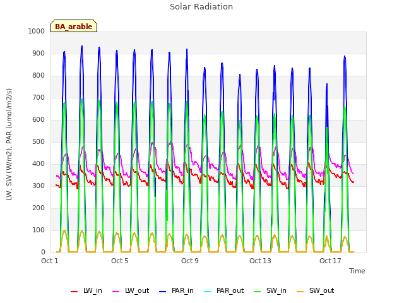Toggle the SW_out legend entry
404x303 pixels.
click(x=316, y=290)
